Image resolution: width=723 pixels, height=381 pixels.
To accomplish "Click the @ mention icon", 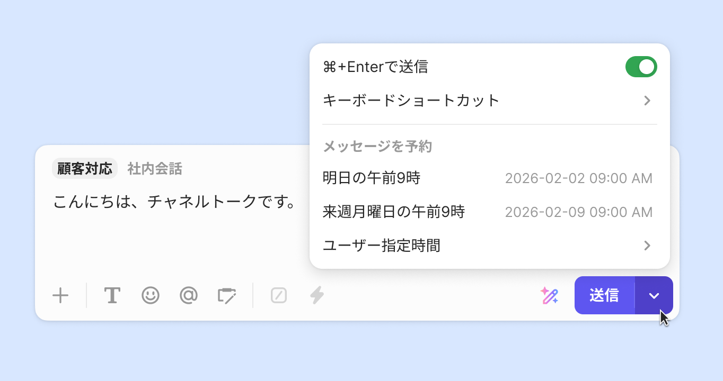I will coord(188,295).
